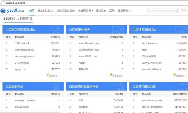The width and height of the screenshot is (188, 113).
Task: Click the page icon in address bar
Action: 4,2
